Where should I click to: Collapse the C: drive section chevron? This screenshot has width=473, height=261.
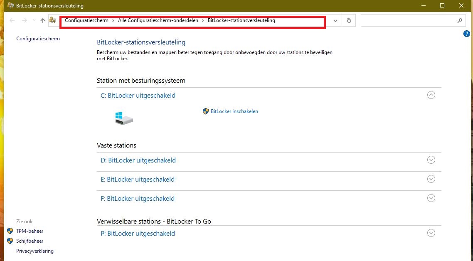click(431, 95)
